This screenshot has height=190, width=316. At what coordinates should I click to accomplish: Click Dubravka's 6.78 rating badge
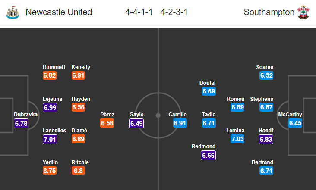point(21,123)
